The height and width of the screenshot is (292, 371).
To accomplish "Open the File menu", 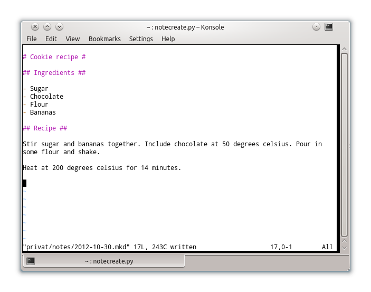I will click(x=32, y=39).
